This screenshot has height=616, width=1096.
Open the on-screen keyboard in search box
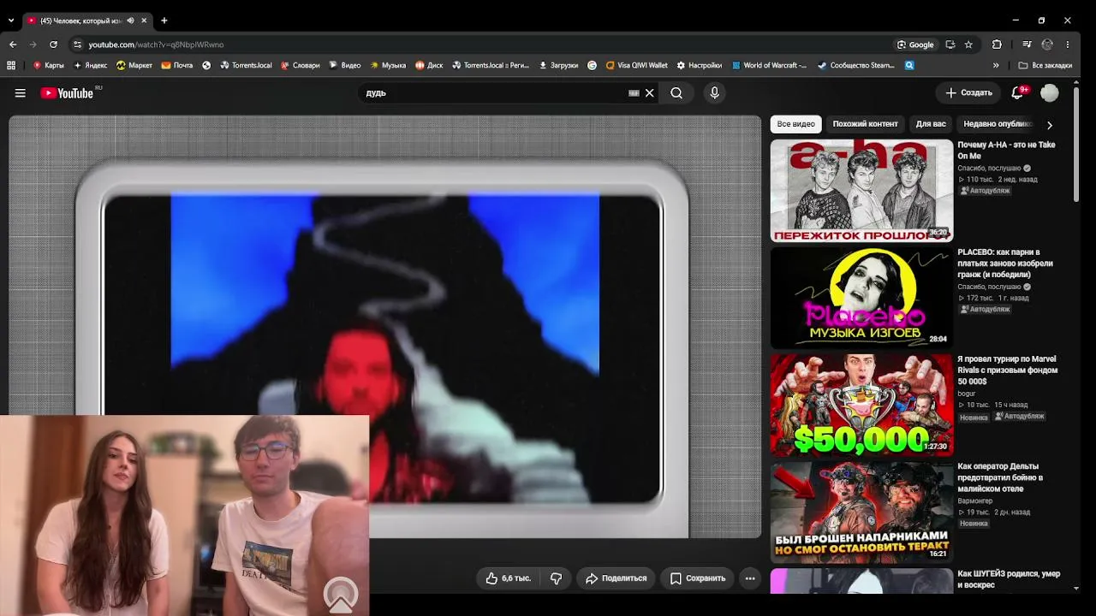click(x=634, y=93)
